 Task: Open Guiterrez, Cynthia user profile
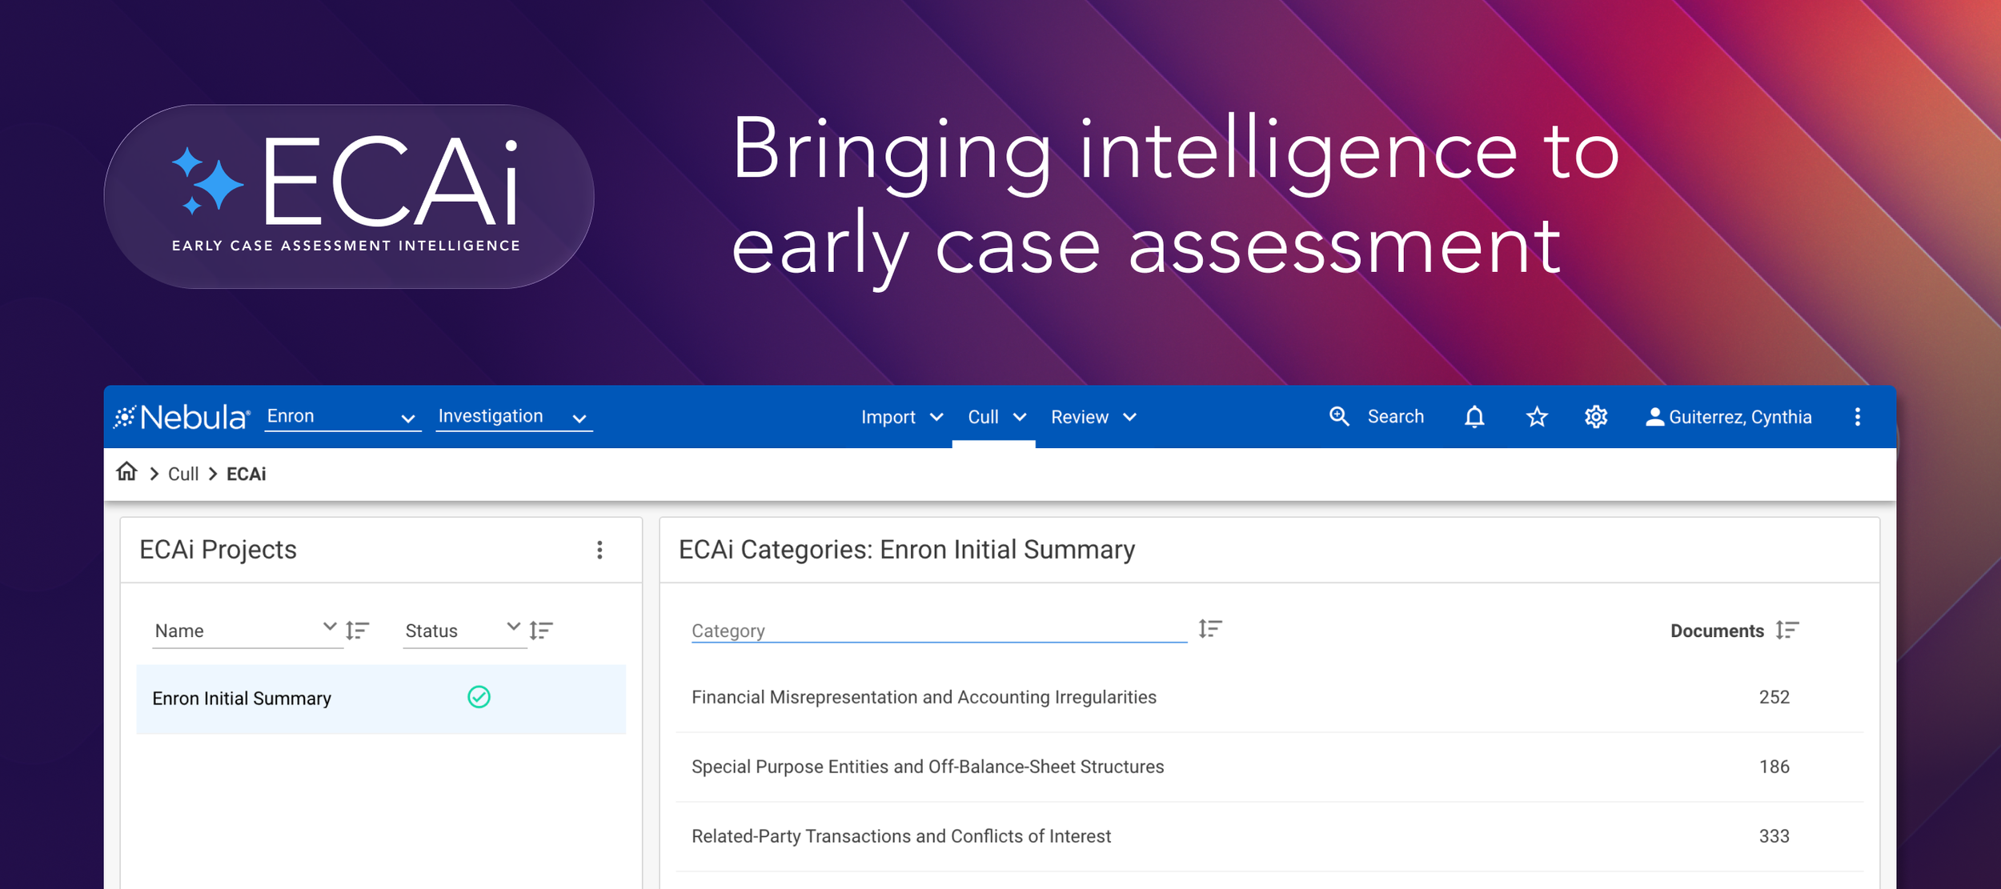tap(1729, 417)
